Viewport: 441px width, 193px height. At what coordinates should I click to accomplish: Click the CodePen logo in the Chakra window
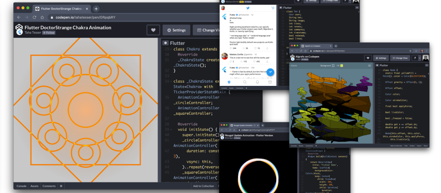click(19, 27)
